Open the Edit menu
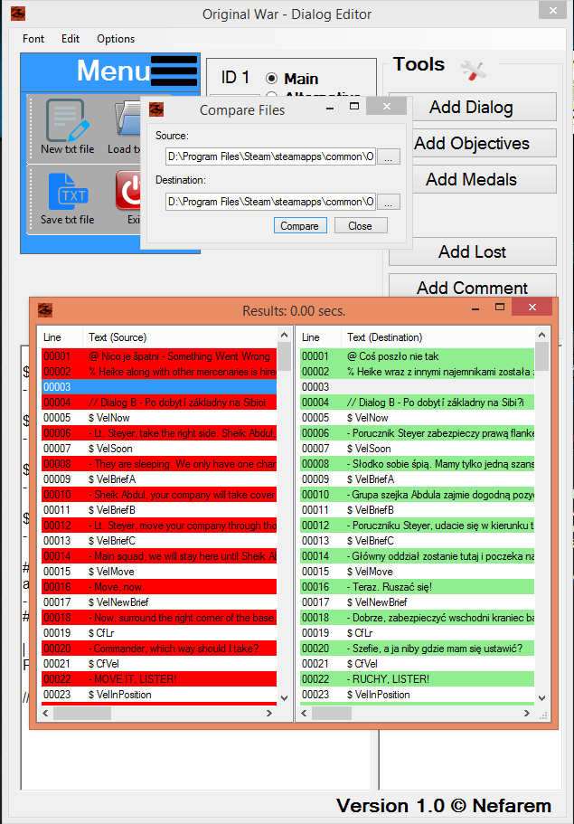 point(71,39)
